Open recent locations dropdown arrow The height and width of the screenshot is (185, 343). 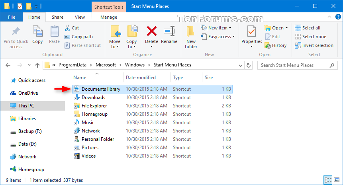[29, 65]
